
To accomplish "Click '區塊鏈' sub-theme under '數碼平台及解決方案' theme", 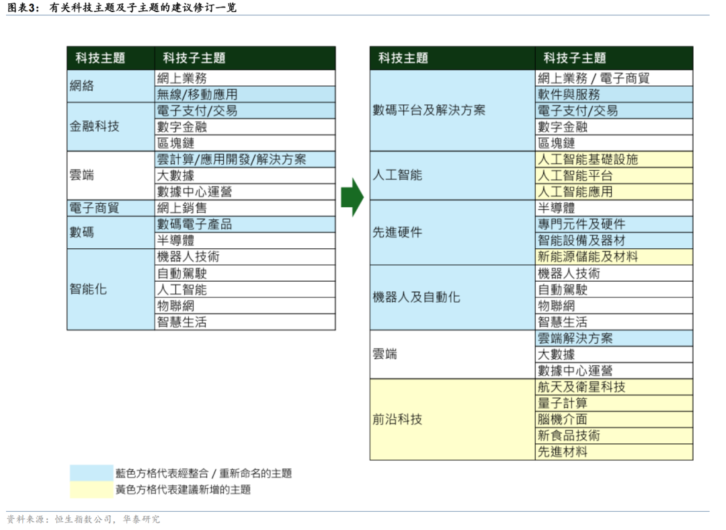I will [614, 143].
